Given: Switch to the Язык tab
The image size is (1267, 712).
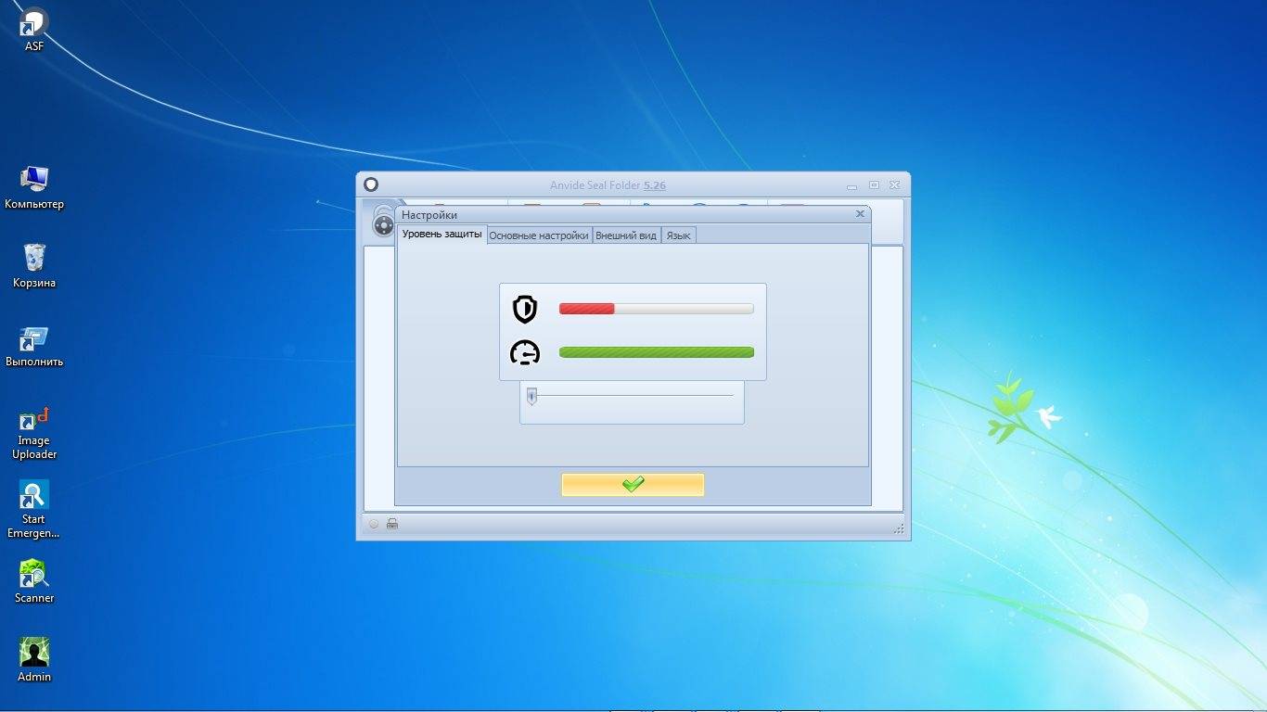Looking at the screenshot, I should (678, 235).
